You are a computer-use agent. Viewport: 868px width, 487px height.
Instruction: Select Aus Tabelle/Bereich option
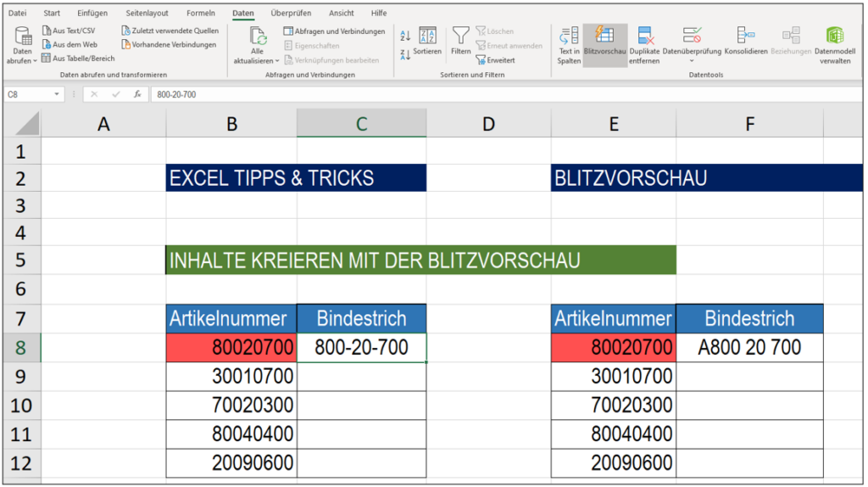pos(78,59)
